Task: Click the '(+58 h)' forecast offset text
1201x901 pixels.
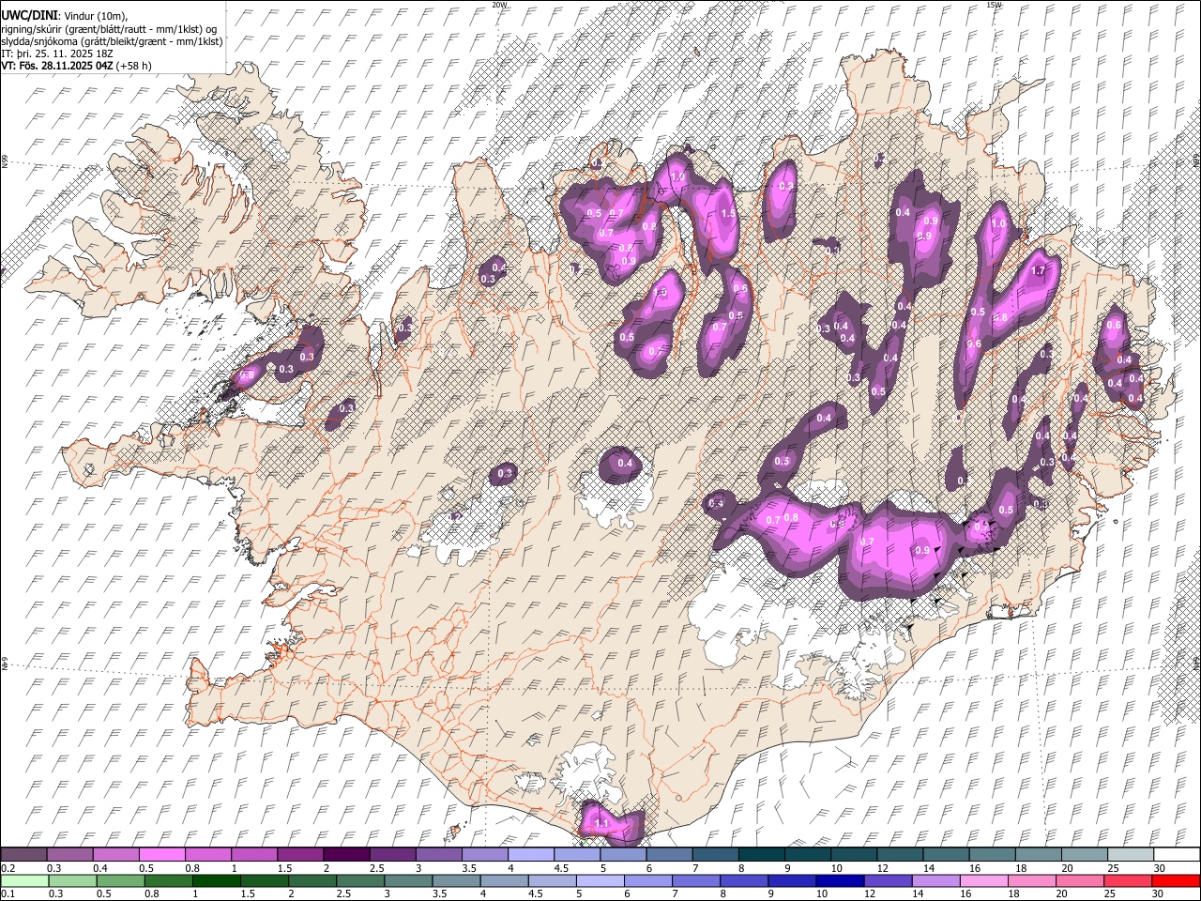Action: pos(134,66)
